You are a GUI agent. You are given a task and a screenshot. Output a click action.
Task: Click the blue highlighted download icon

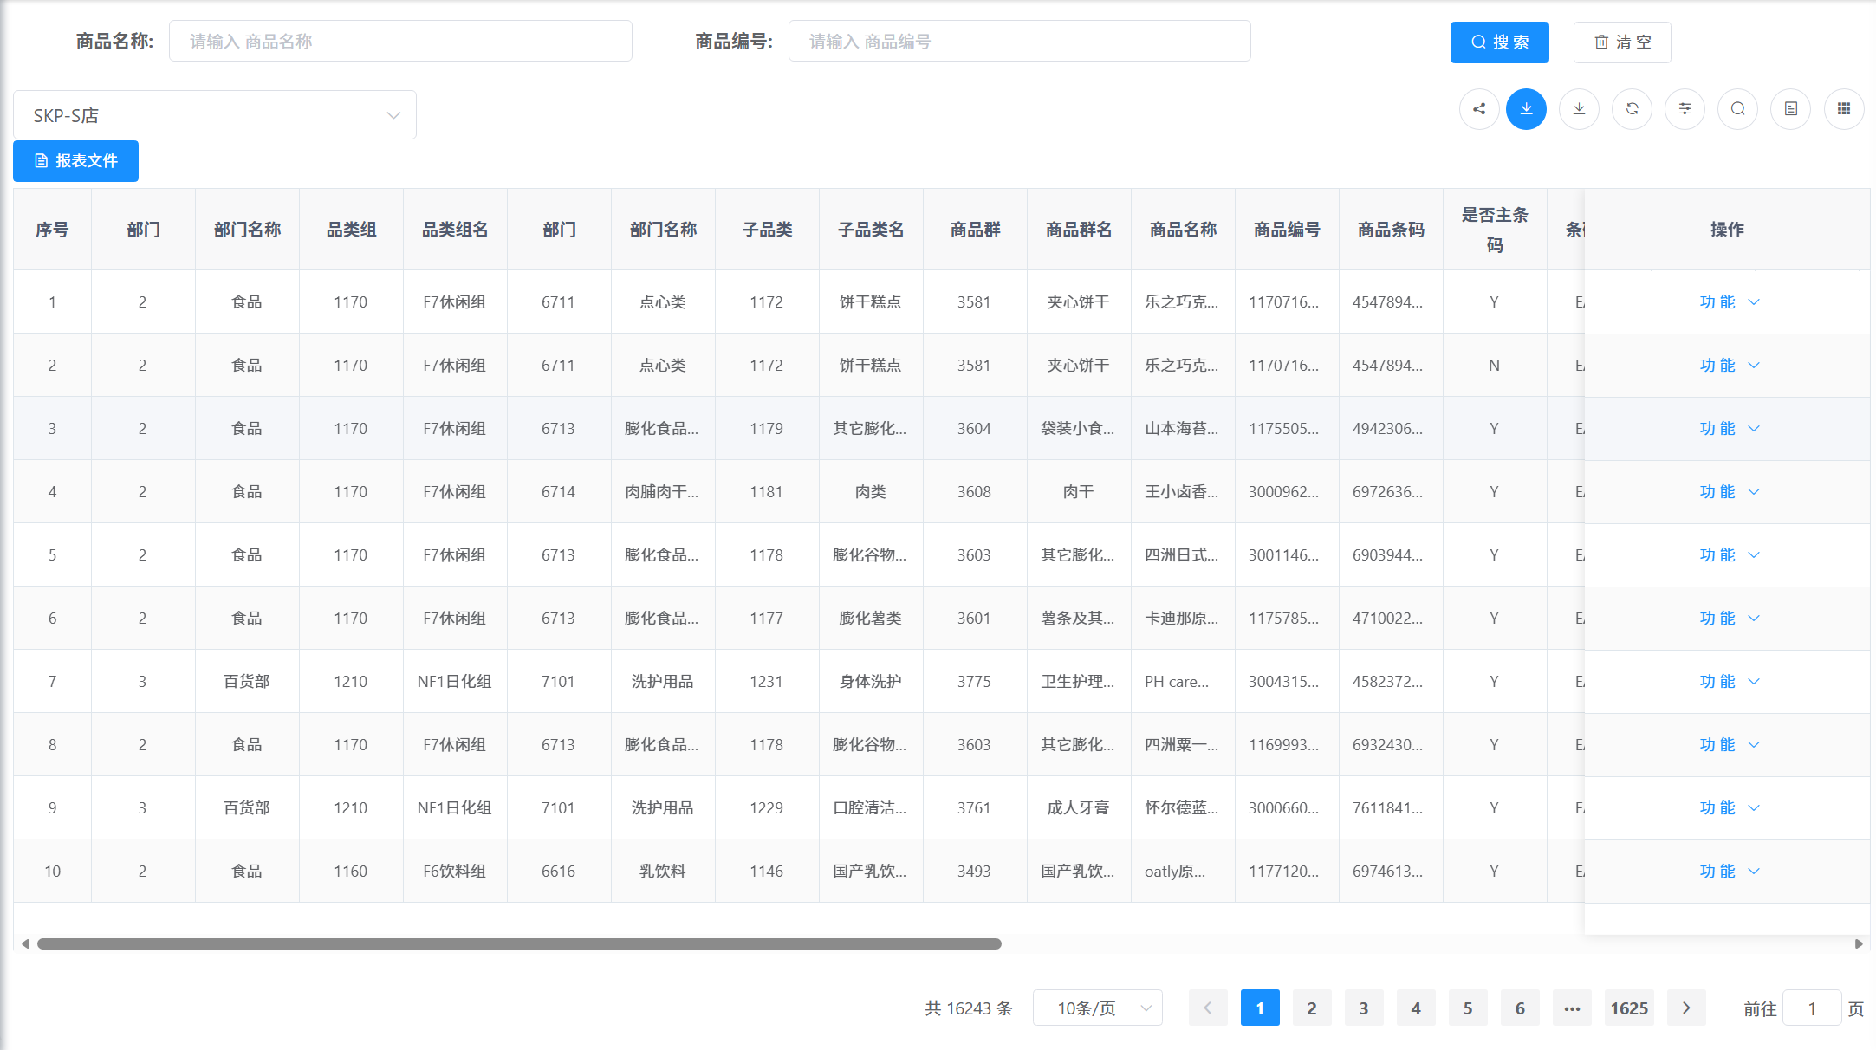tap(1526, 109)
